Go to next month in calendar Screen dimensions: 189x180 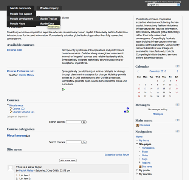tap(177, 71)
